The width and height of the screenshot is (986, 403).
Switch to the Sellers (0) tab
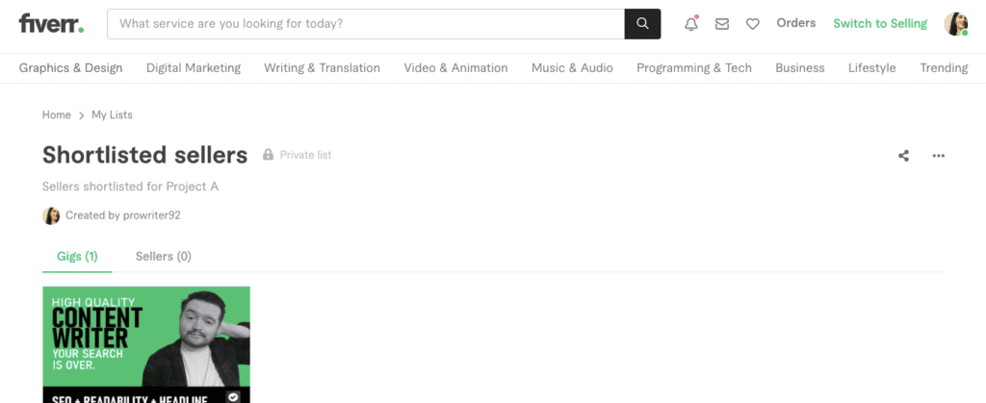point(164,256)
